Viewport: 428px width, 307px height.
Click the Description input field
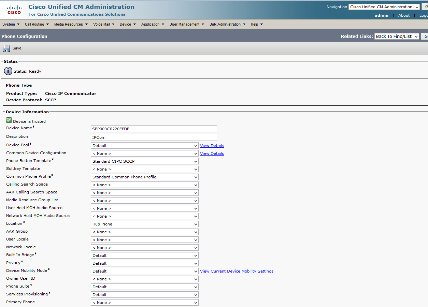(x=154, y=137)
